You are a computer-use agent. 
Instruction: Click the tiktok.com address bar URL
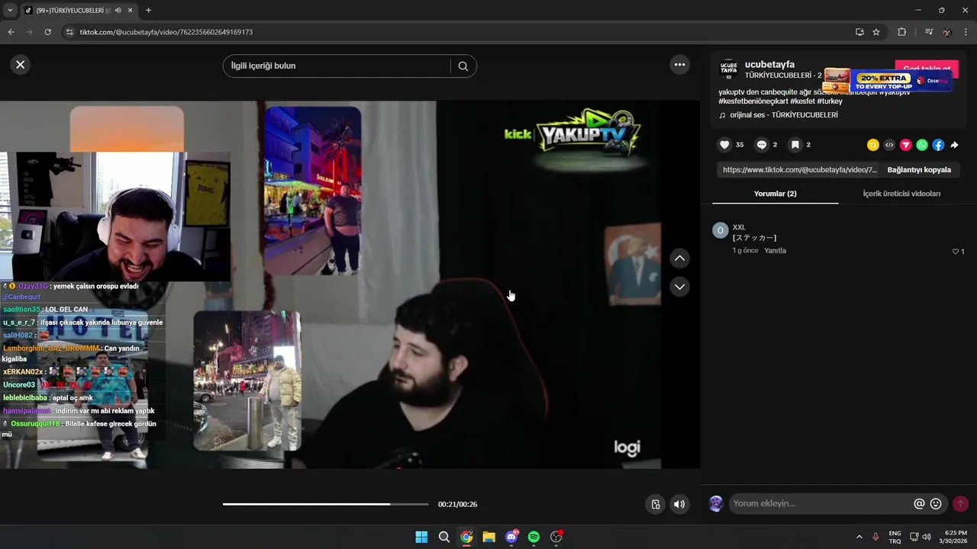tap(166, 32)
